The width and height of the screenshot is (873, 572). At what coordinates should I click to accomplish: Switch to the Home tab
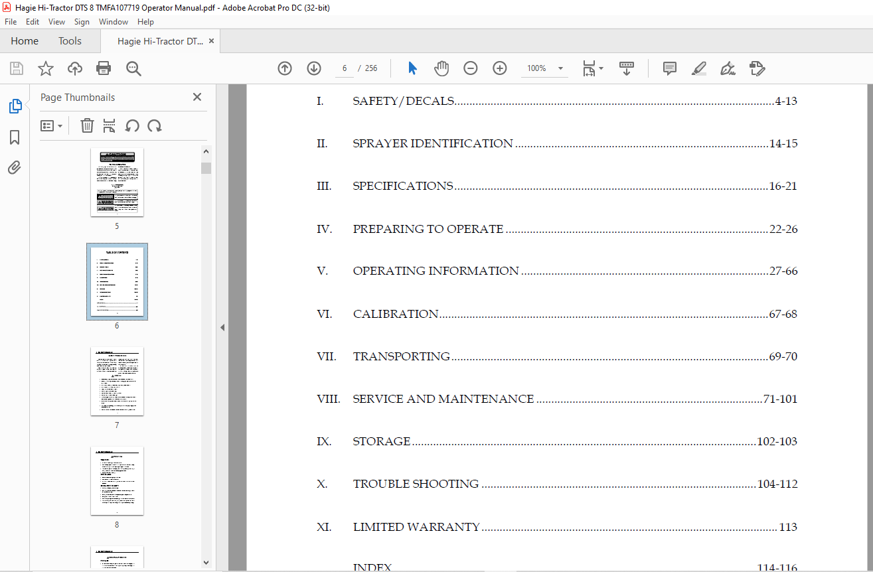(x=25, y=41)
